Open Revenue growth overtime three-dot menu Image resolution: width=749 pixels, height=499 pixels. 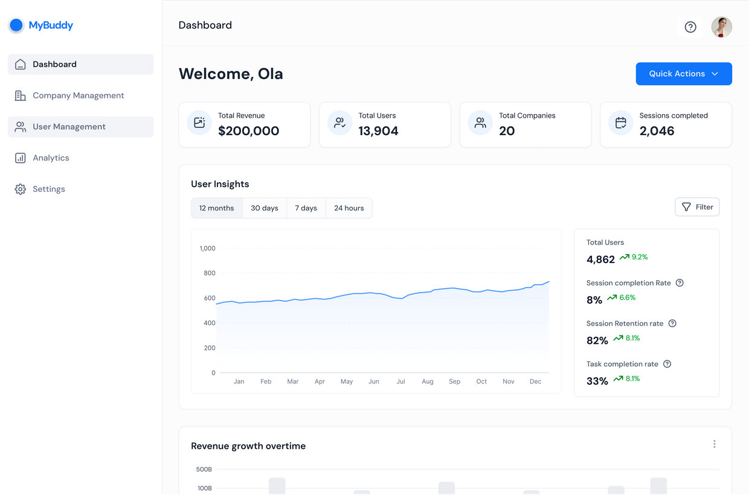(x=714, y=444)
